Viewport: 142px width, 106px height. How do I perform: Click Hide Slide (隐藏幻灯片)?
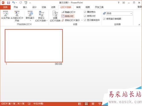click(68, 12)
